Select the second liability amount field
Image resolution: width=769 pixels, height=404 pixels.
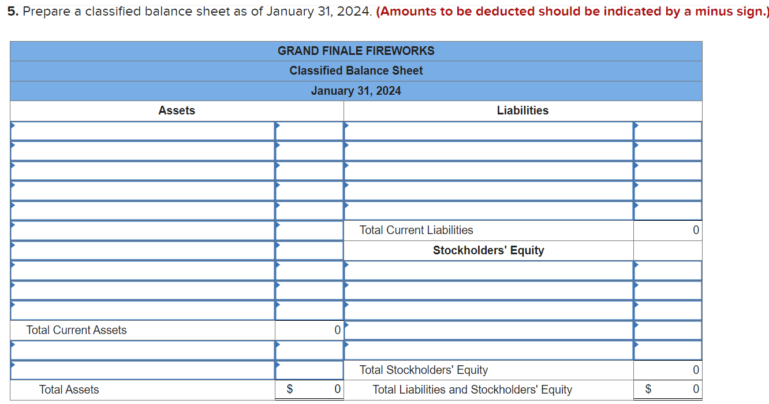(667, 151)
